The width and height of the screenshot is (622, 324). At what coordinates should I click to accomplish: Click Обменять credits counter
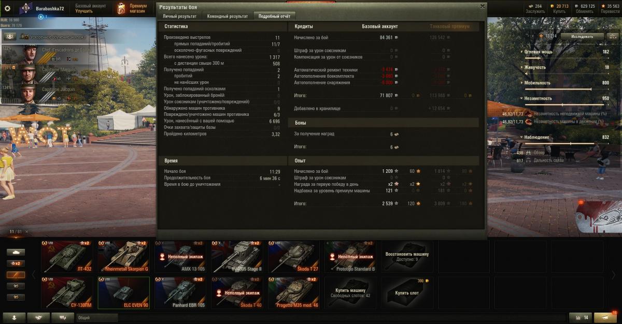(x=584, y=8)
